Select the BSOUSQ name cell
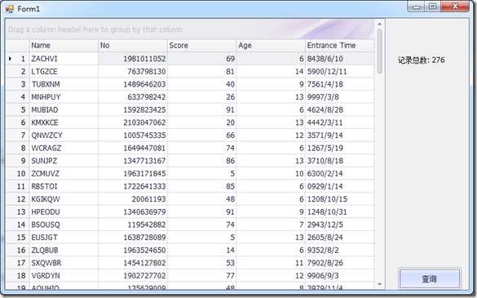 click(x=64, y=225)
